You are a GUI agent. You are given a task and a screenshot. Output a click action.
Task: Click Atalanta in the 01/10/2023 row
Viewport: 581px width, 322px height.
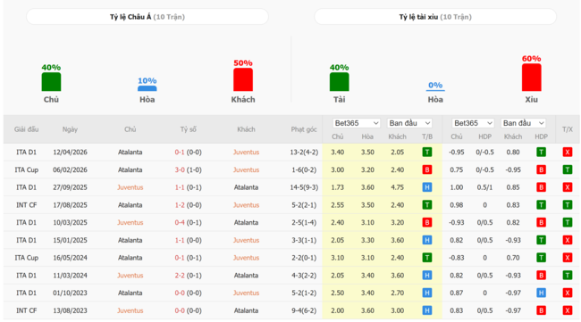click(x=131, y=293)
